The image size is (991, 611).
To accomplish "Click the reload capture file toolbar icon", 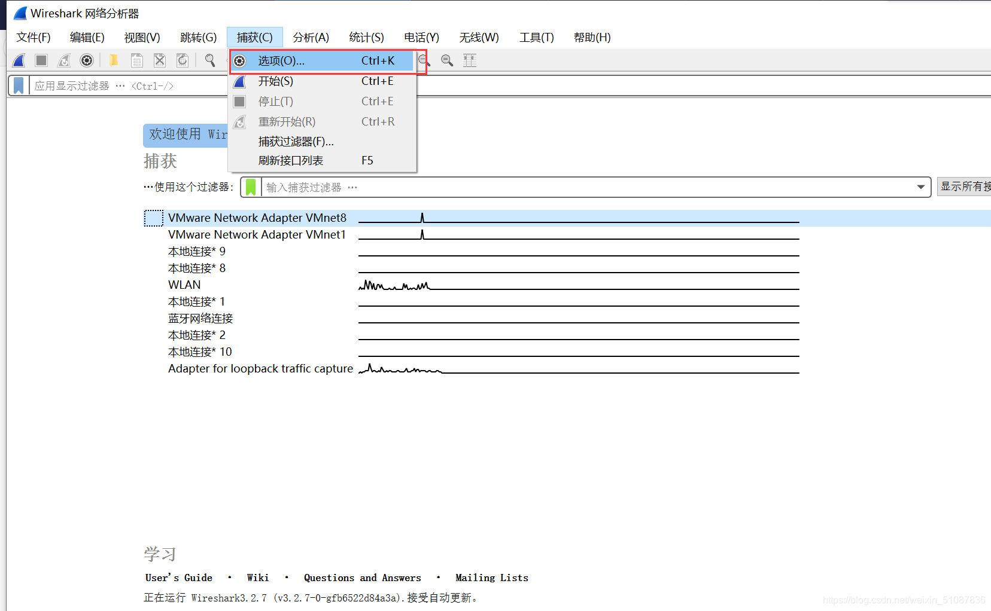I will (183, 60).
